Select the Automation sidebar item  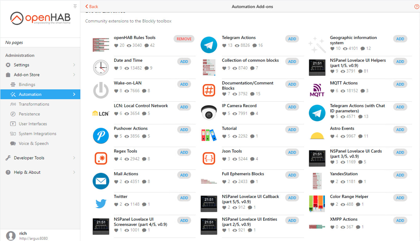(40, 95)
